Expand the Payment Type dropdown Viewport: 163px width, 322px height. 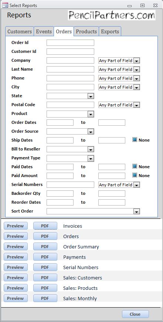pyautogui.click(x=91, y=158)
